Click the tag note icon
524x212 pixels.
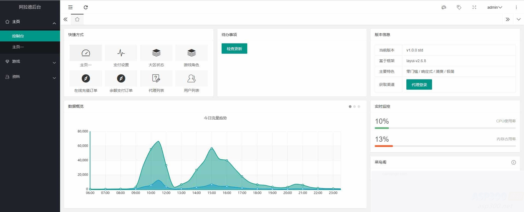459,7
